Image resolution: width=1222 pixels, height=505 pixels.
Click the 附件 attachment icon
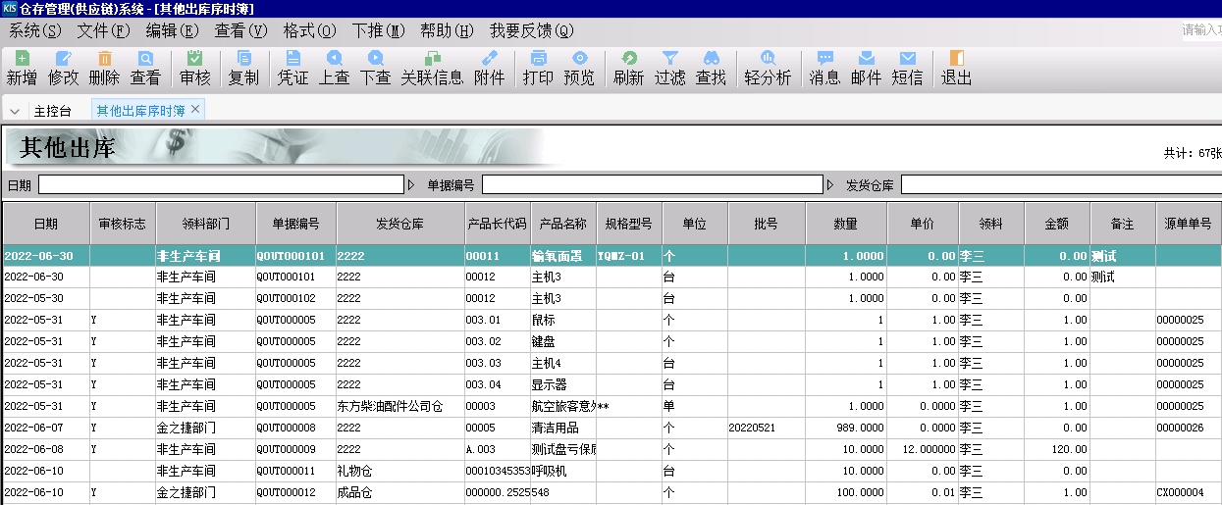[x=489, y=68]
